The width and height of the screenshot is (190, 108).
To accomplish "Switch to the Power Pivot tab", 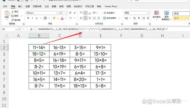I will coord(111,7).
